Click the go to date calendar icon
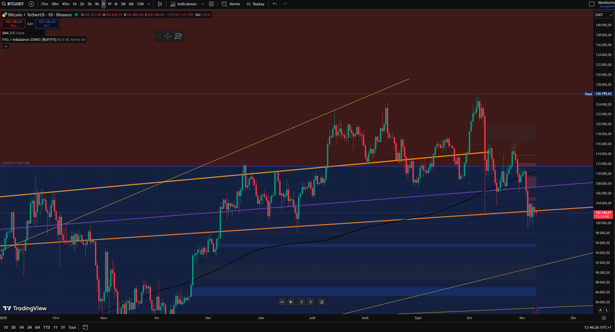 click(x=85, y=327)
